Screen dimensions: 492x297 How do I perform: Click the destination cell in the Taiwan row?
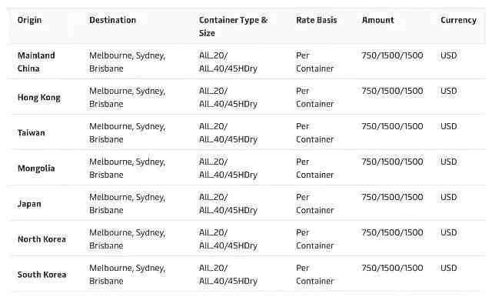coord(127,133)
